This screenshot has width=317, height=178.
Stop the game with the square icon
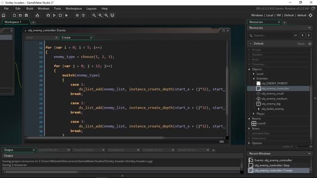click(x=60, y=15)
